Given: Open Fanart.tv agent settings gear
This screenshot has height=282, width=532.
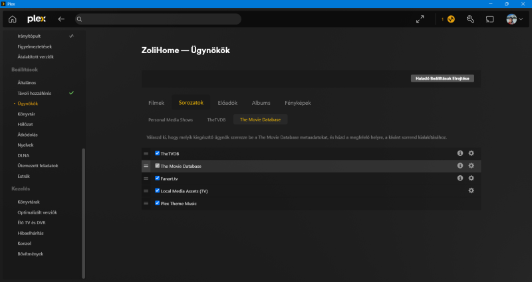Looking at the screenshot, I should 471,178.
